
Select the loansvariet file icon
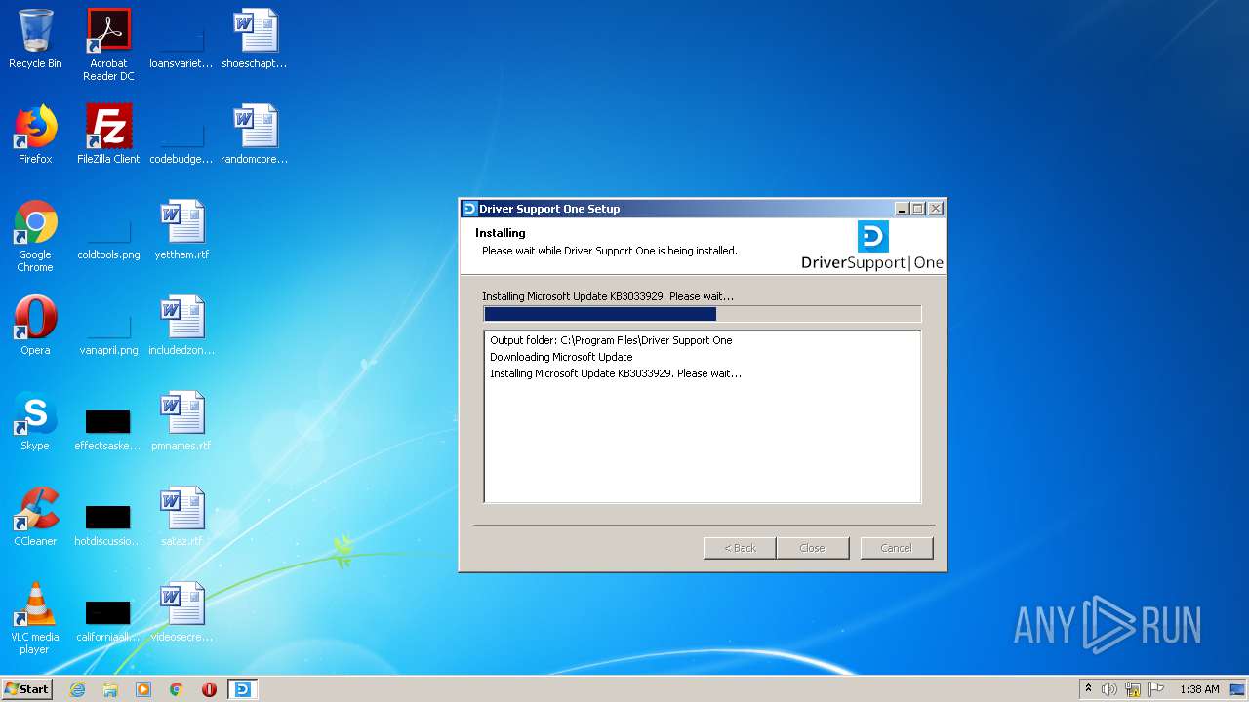[x=181, y=39]
